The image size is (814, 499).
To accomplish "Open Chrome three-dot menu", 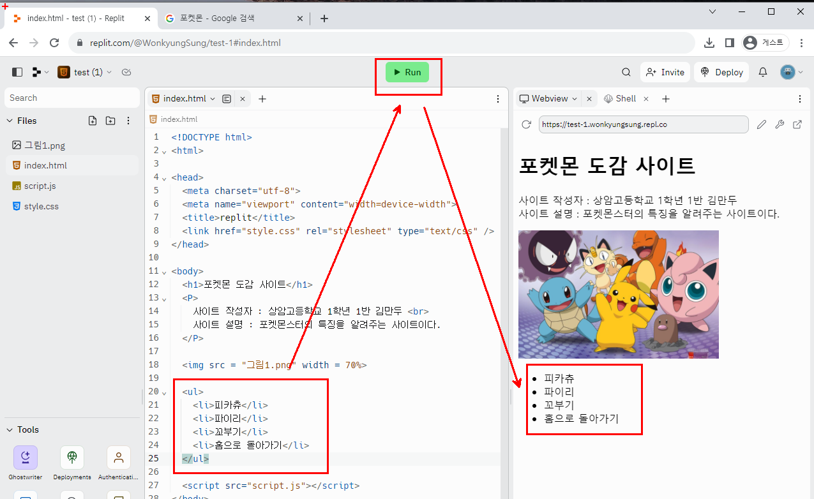I will point(801,43).
